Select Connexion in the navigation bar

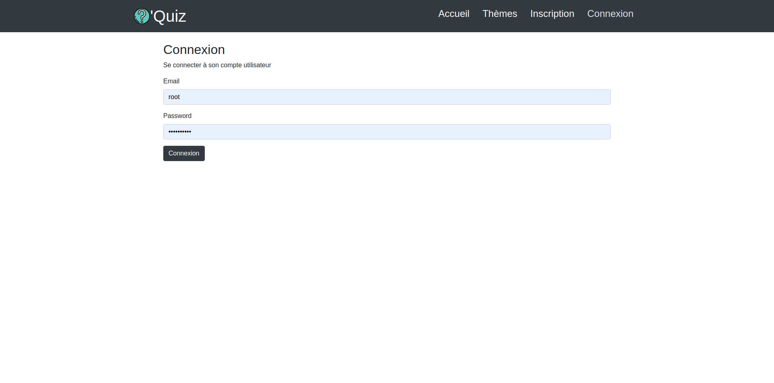[x=610, y=14]
